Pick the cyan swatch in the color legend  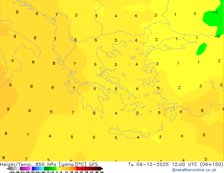point(43,168)
